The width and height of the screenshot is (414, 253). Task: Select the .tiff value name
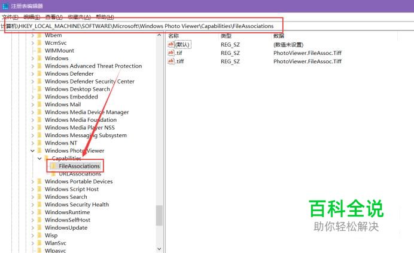180,61
